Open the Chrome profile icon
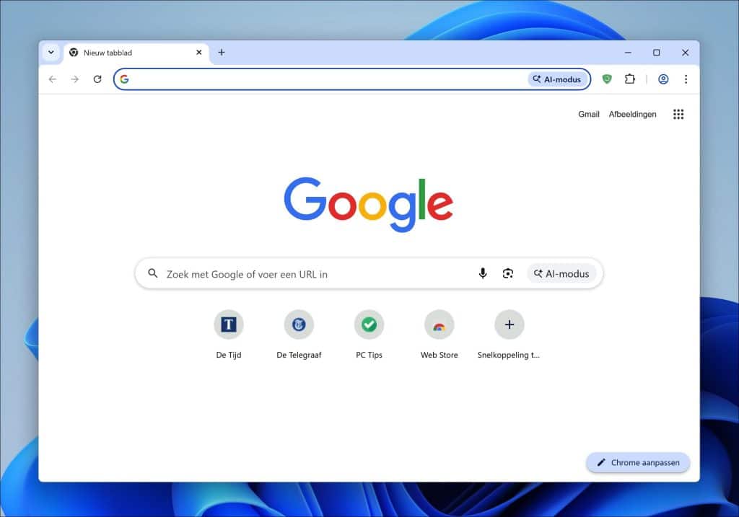Screen dimensions: 739x517 (x=663, y=79)
